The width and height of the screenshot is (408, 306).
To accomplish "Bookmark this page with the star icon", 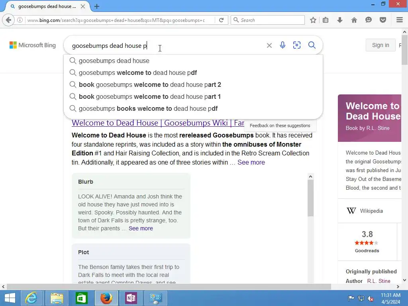I will tap(313, 20).
